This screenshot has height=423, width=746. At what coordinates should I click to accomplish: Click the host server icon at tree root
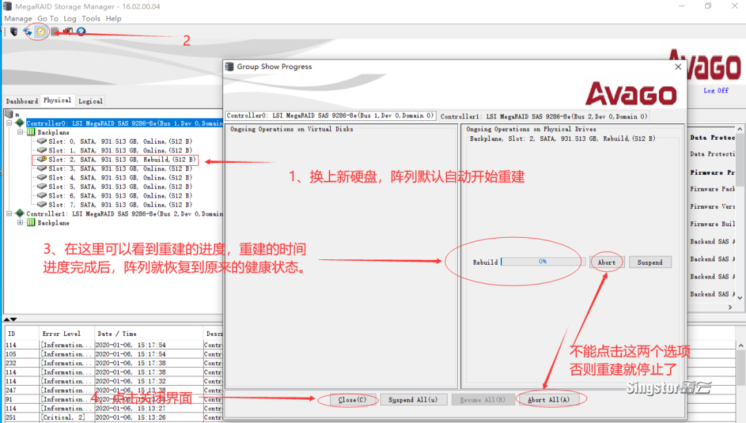tap(9, 114)
